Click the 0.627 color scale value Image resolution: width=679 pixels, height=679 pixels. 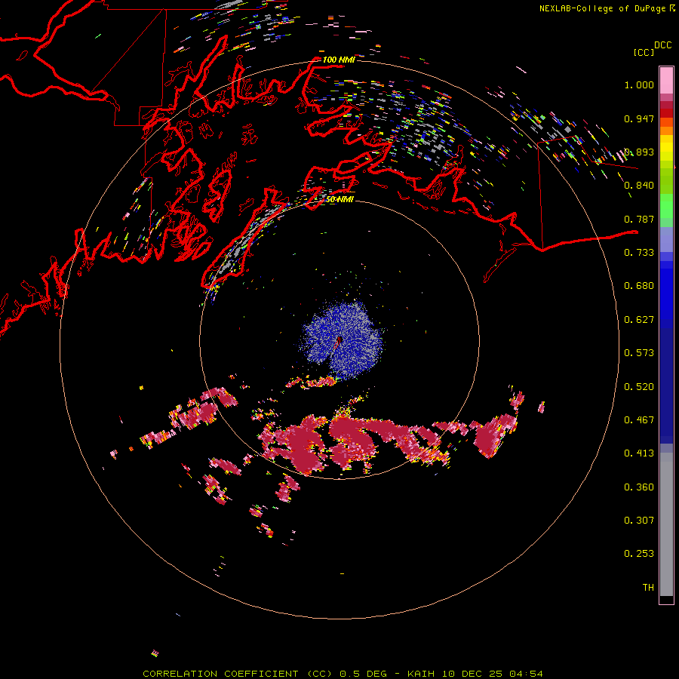639,320
